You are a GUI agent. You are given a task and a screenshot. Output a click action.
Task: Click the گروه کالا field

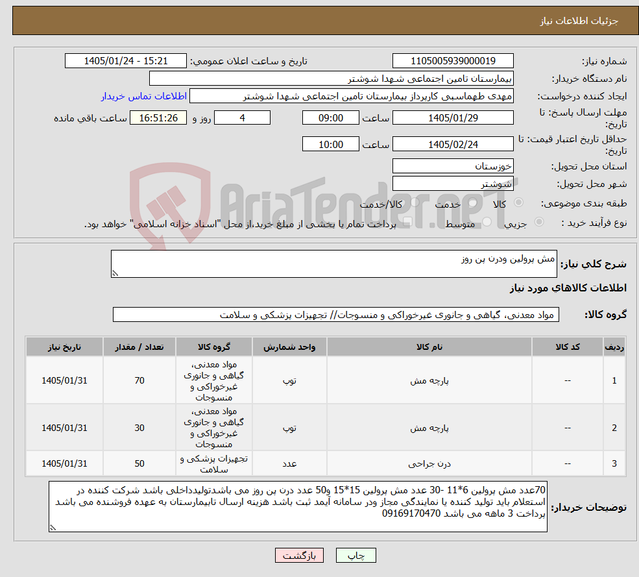point(336,314)
